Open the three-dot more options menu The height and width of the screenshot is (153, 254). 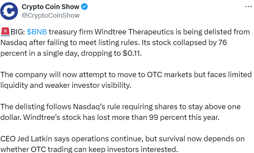coord(248,7)
